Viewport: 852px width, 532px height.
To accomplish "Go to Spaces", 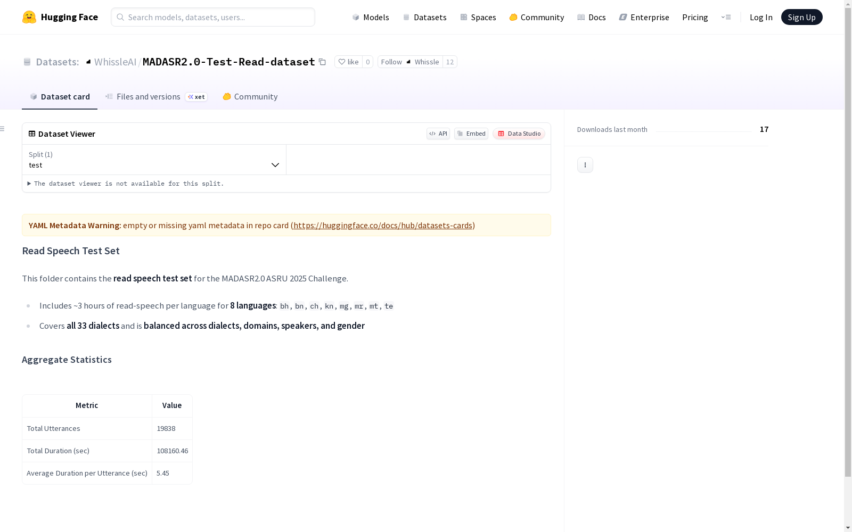I will (478, 17).
